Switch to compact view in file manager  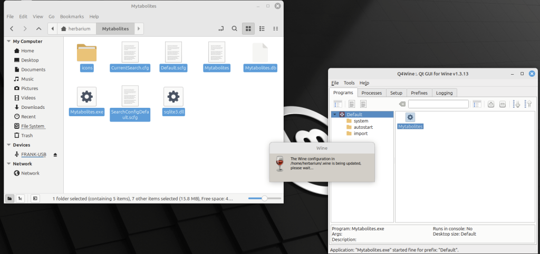pyautogui.click(x=275, y=28)
